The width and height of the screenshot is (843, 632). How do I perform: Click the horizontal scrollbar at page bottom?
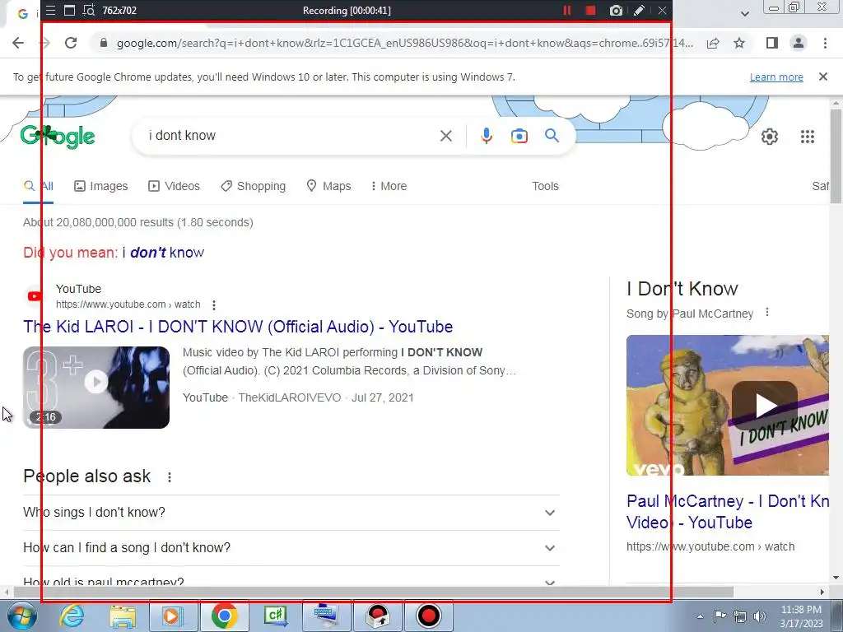click(x=374, y=592)
